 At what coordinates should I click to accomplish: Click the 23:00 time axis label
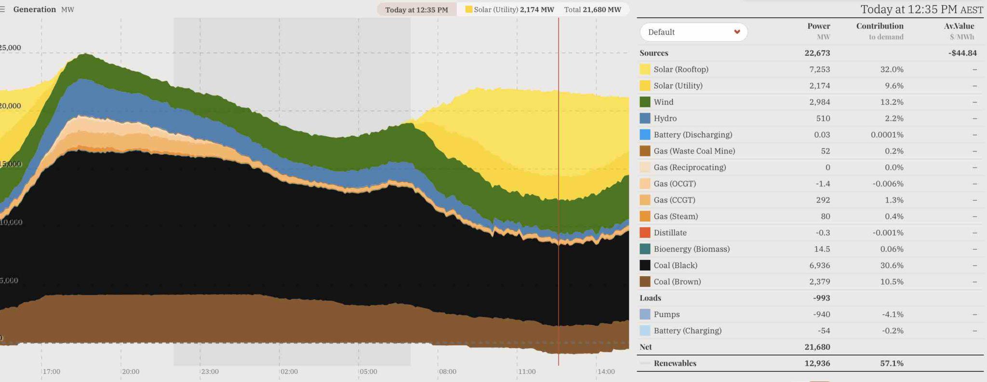(x=210, y=371)
